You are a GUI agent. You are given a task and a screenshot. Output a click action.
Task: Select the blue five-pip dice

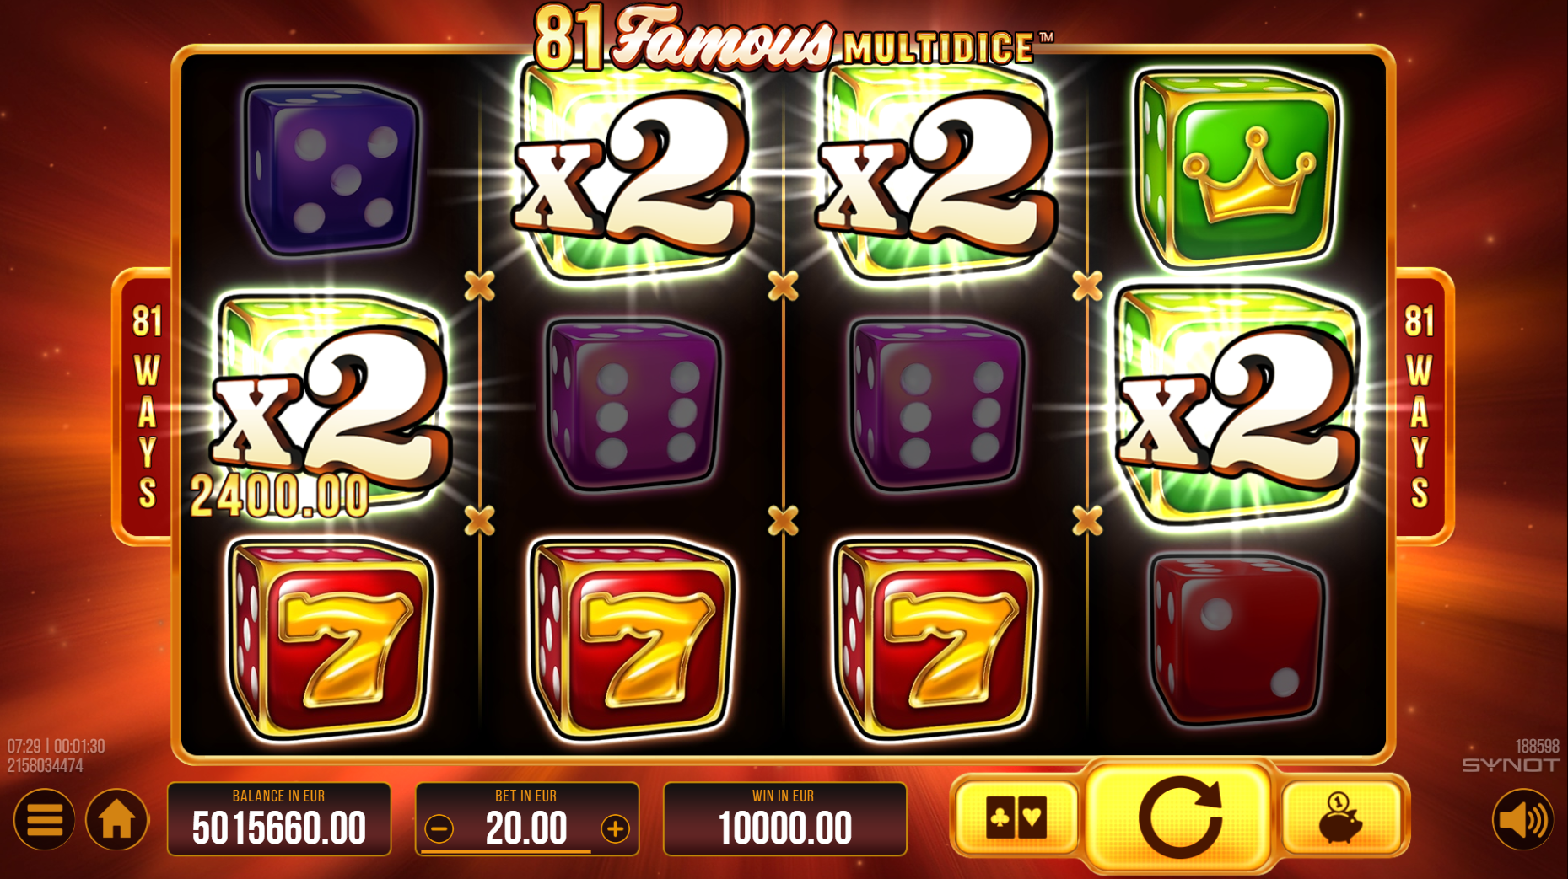click(x=331, y=169)
